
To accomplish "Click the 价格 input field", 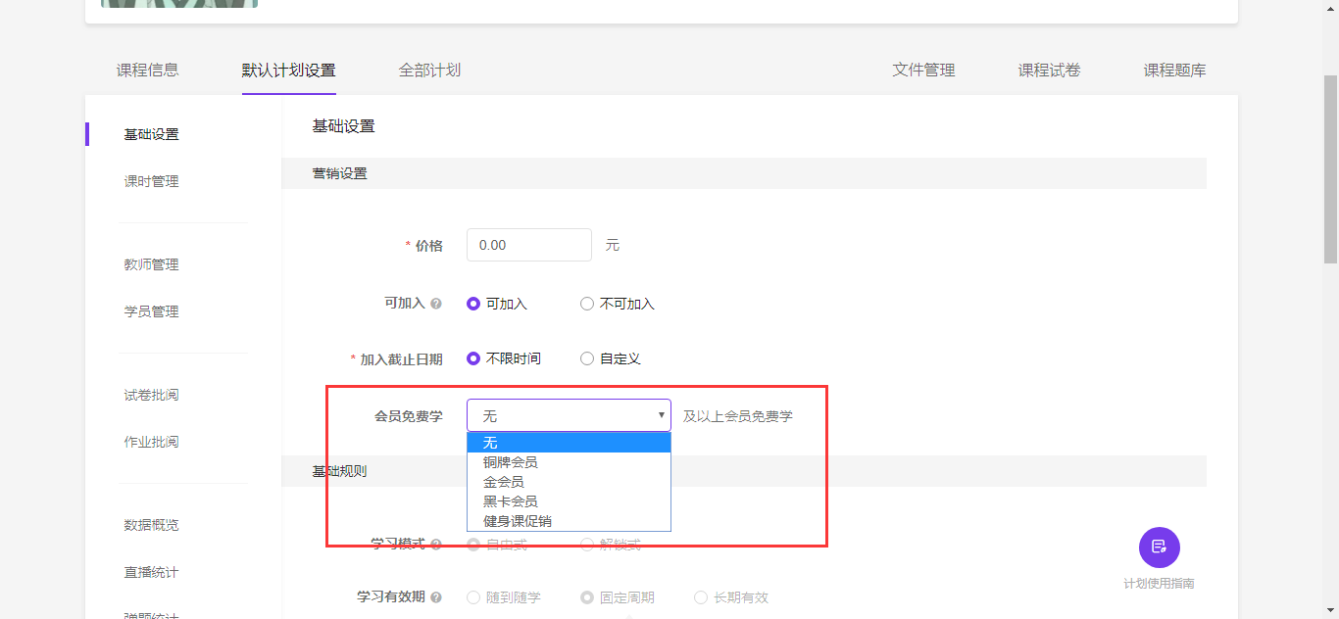I will (528, 245).
